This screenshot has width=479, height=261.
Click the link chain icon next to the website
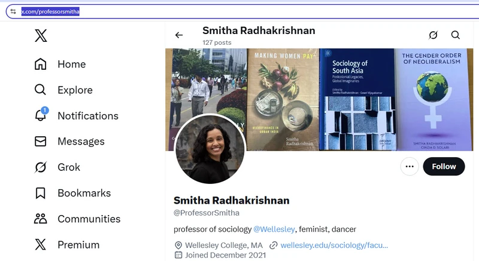[274, 245]
